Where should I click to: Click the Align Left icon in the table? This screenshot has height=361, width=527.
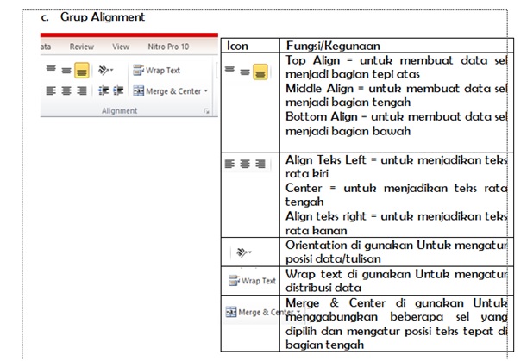tap(229, 164)
